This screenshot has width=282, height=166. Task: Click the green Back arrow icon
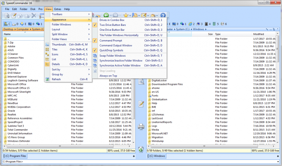coord(106,16)
